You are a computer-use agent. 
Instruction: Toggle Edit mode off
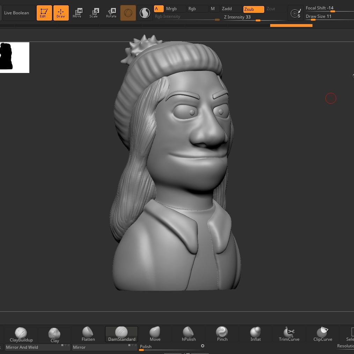tap(44, 13)
